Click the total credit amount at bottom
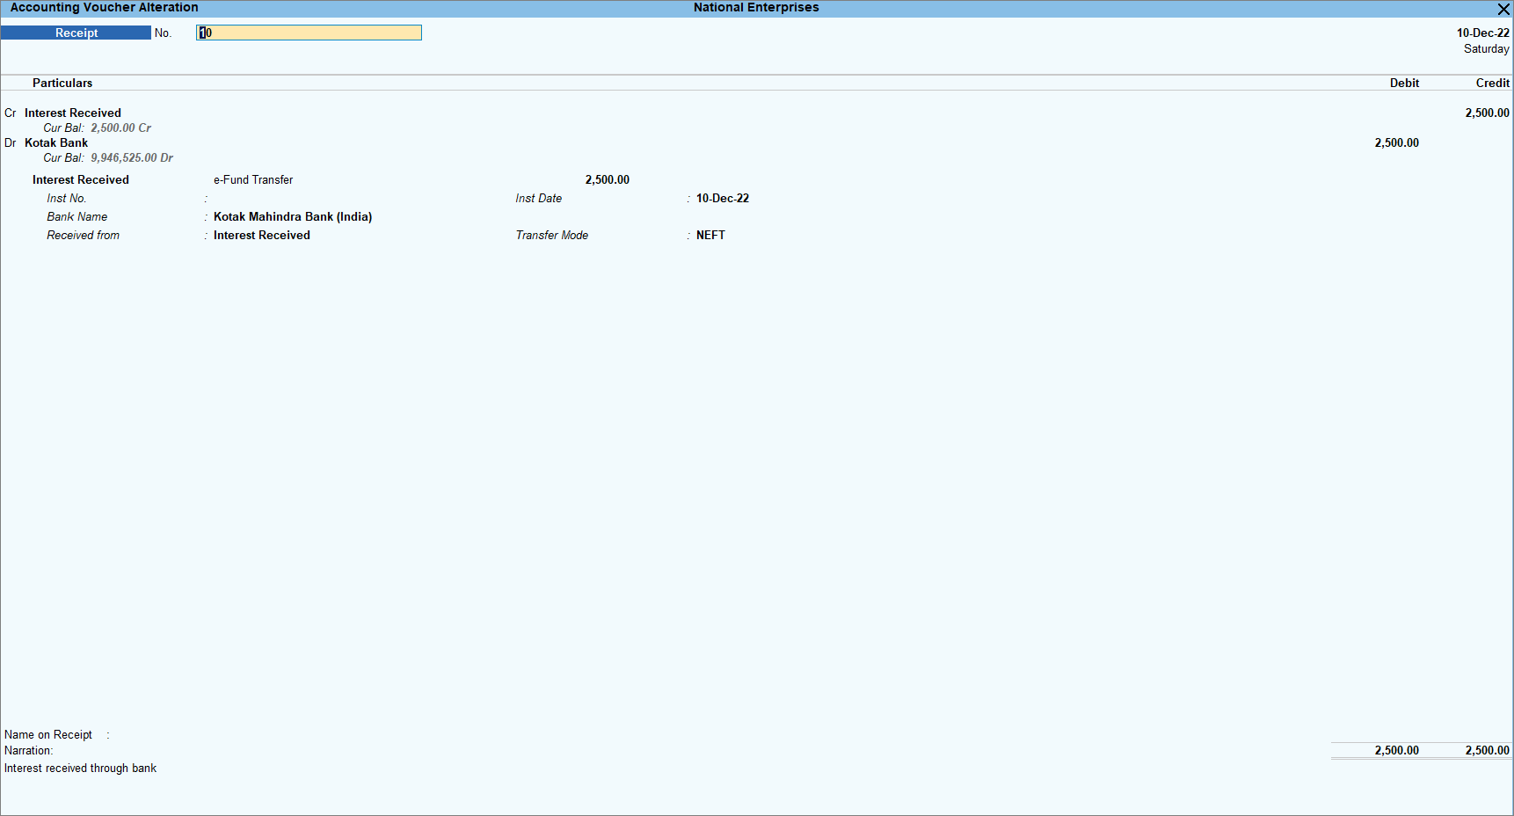Screen dimensions: 1514x816 click(x=1487, y=750)
